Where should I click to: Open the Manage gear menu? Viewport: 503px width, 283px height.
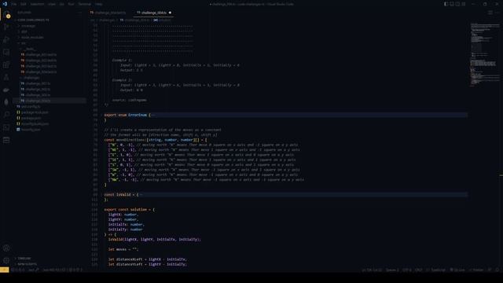point(6,260)
